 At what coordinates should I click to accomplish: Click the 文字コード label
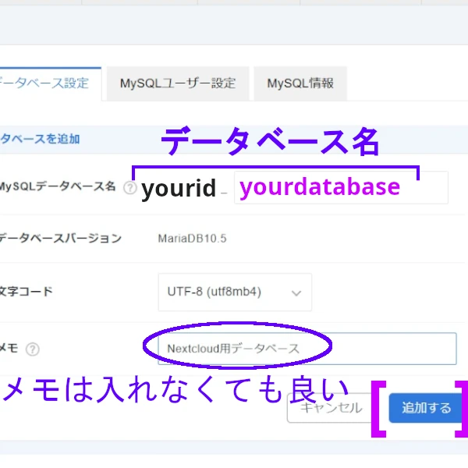click(26, 291)
